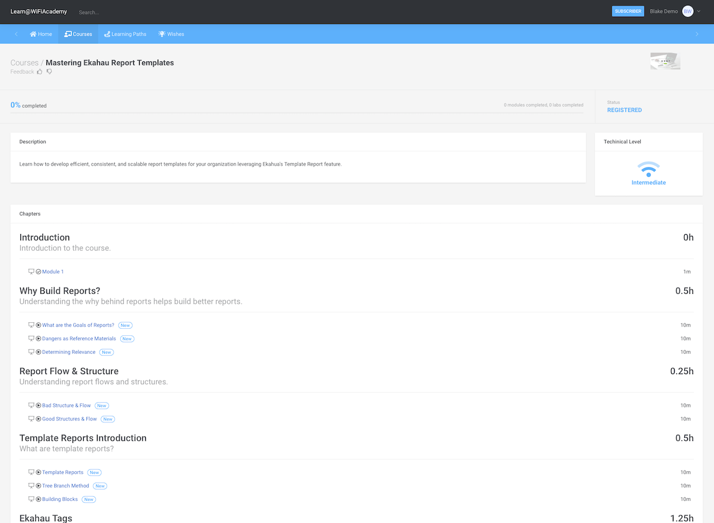Click play icon beside Bad Structure & Flow
The width and height of the screenshot is (714, 523).
[x=39, y=406]
